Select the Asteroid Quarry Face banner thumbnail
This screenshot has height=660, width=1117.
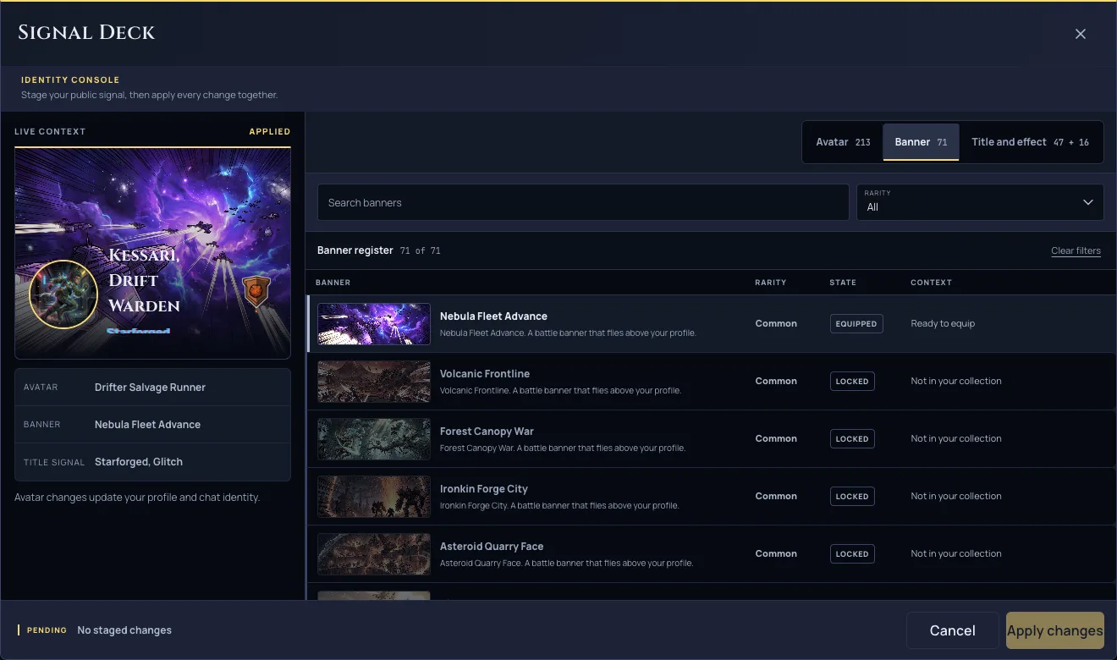click(374, 554)
